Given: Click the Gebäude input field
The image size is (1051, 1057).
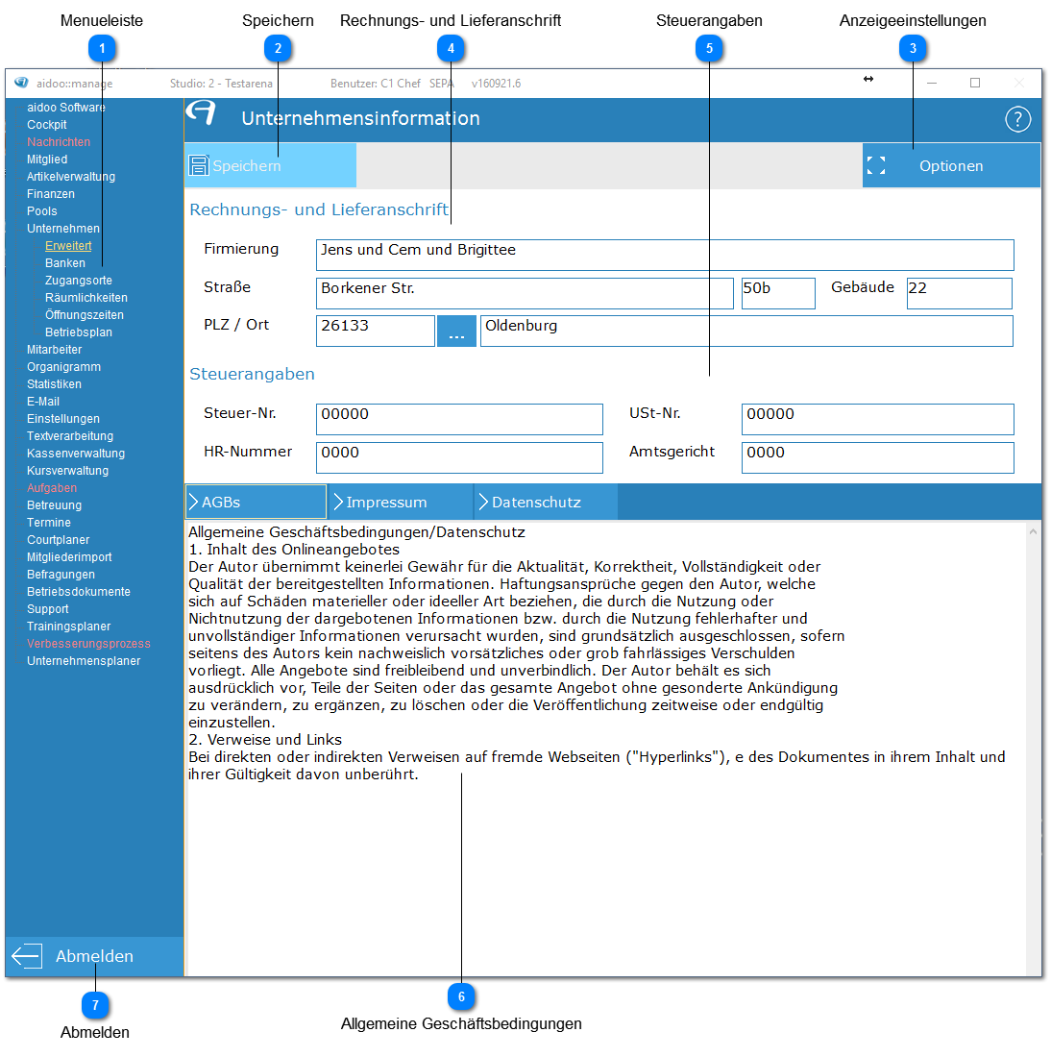Looking at the screenshot, I should point(960,293).
